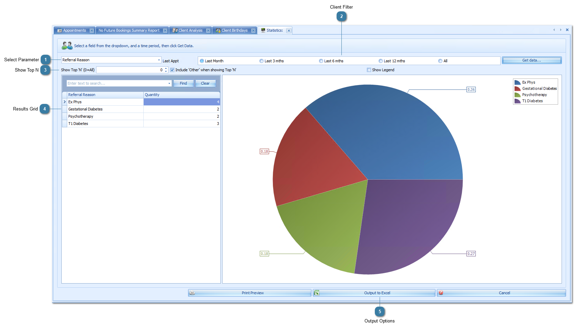575x329 pixels.
Task: Select the Last 6 mths radio button
Action: 321,61
